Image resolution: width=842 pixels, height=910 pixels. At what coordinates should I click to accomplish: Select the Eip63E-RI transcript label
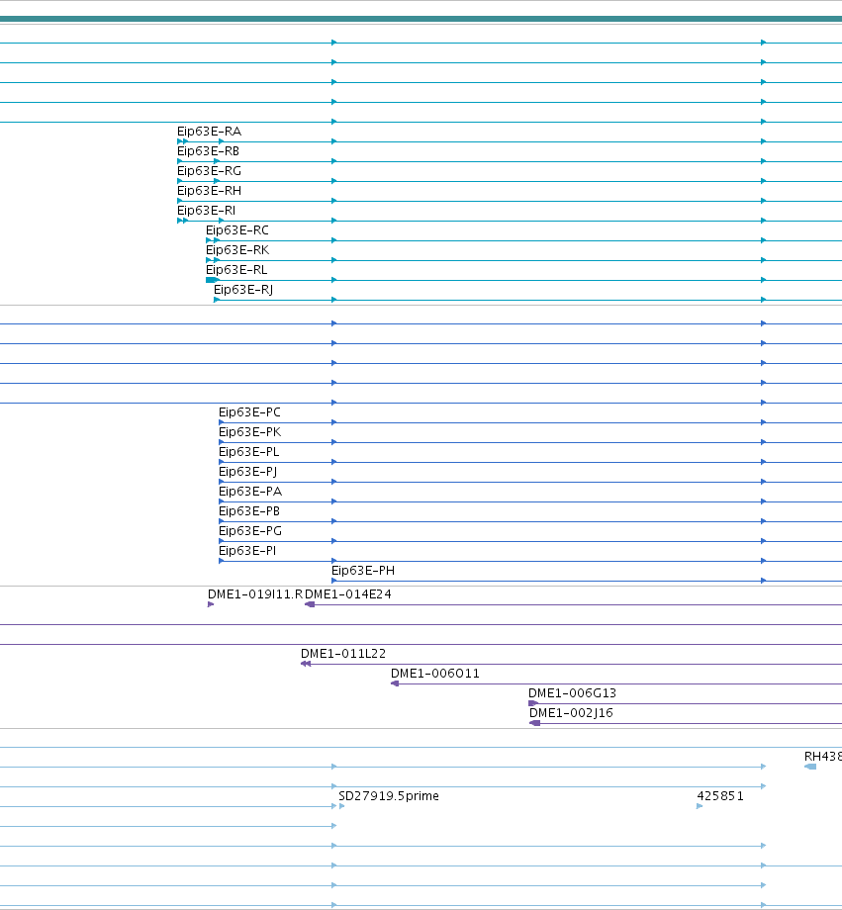206,211
